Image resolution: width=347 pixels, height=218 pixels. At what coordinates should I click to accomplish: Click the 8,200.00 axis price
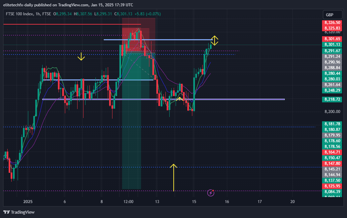[332, 111]
